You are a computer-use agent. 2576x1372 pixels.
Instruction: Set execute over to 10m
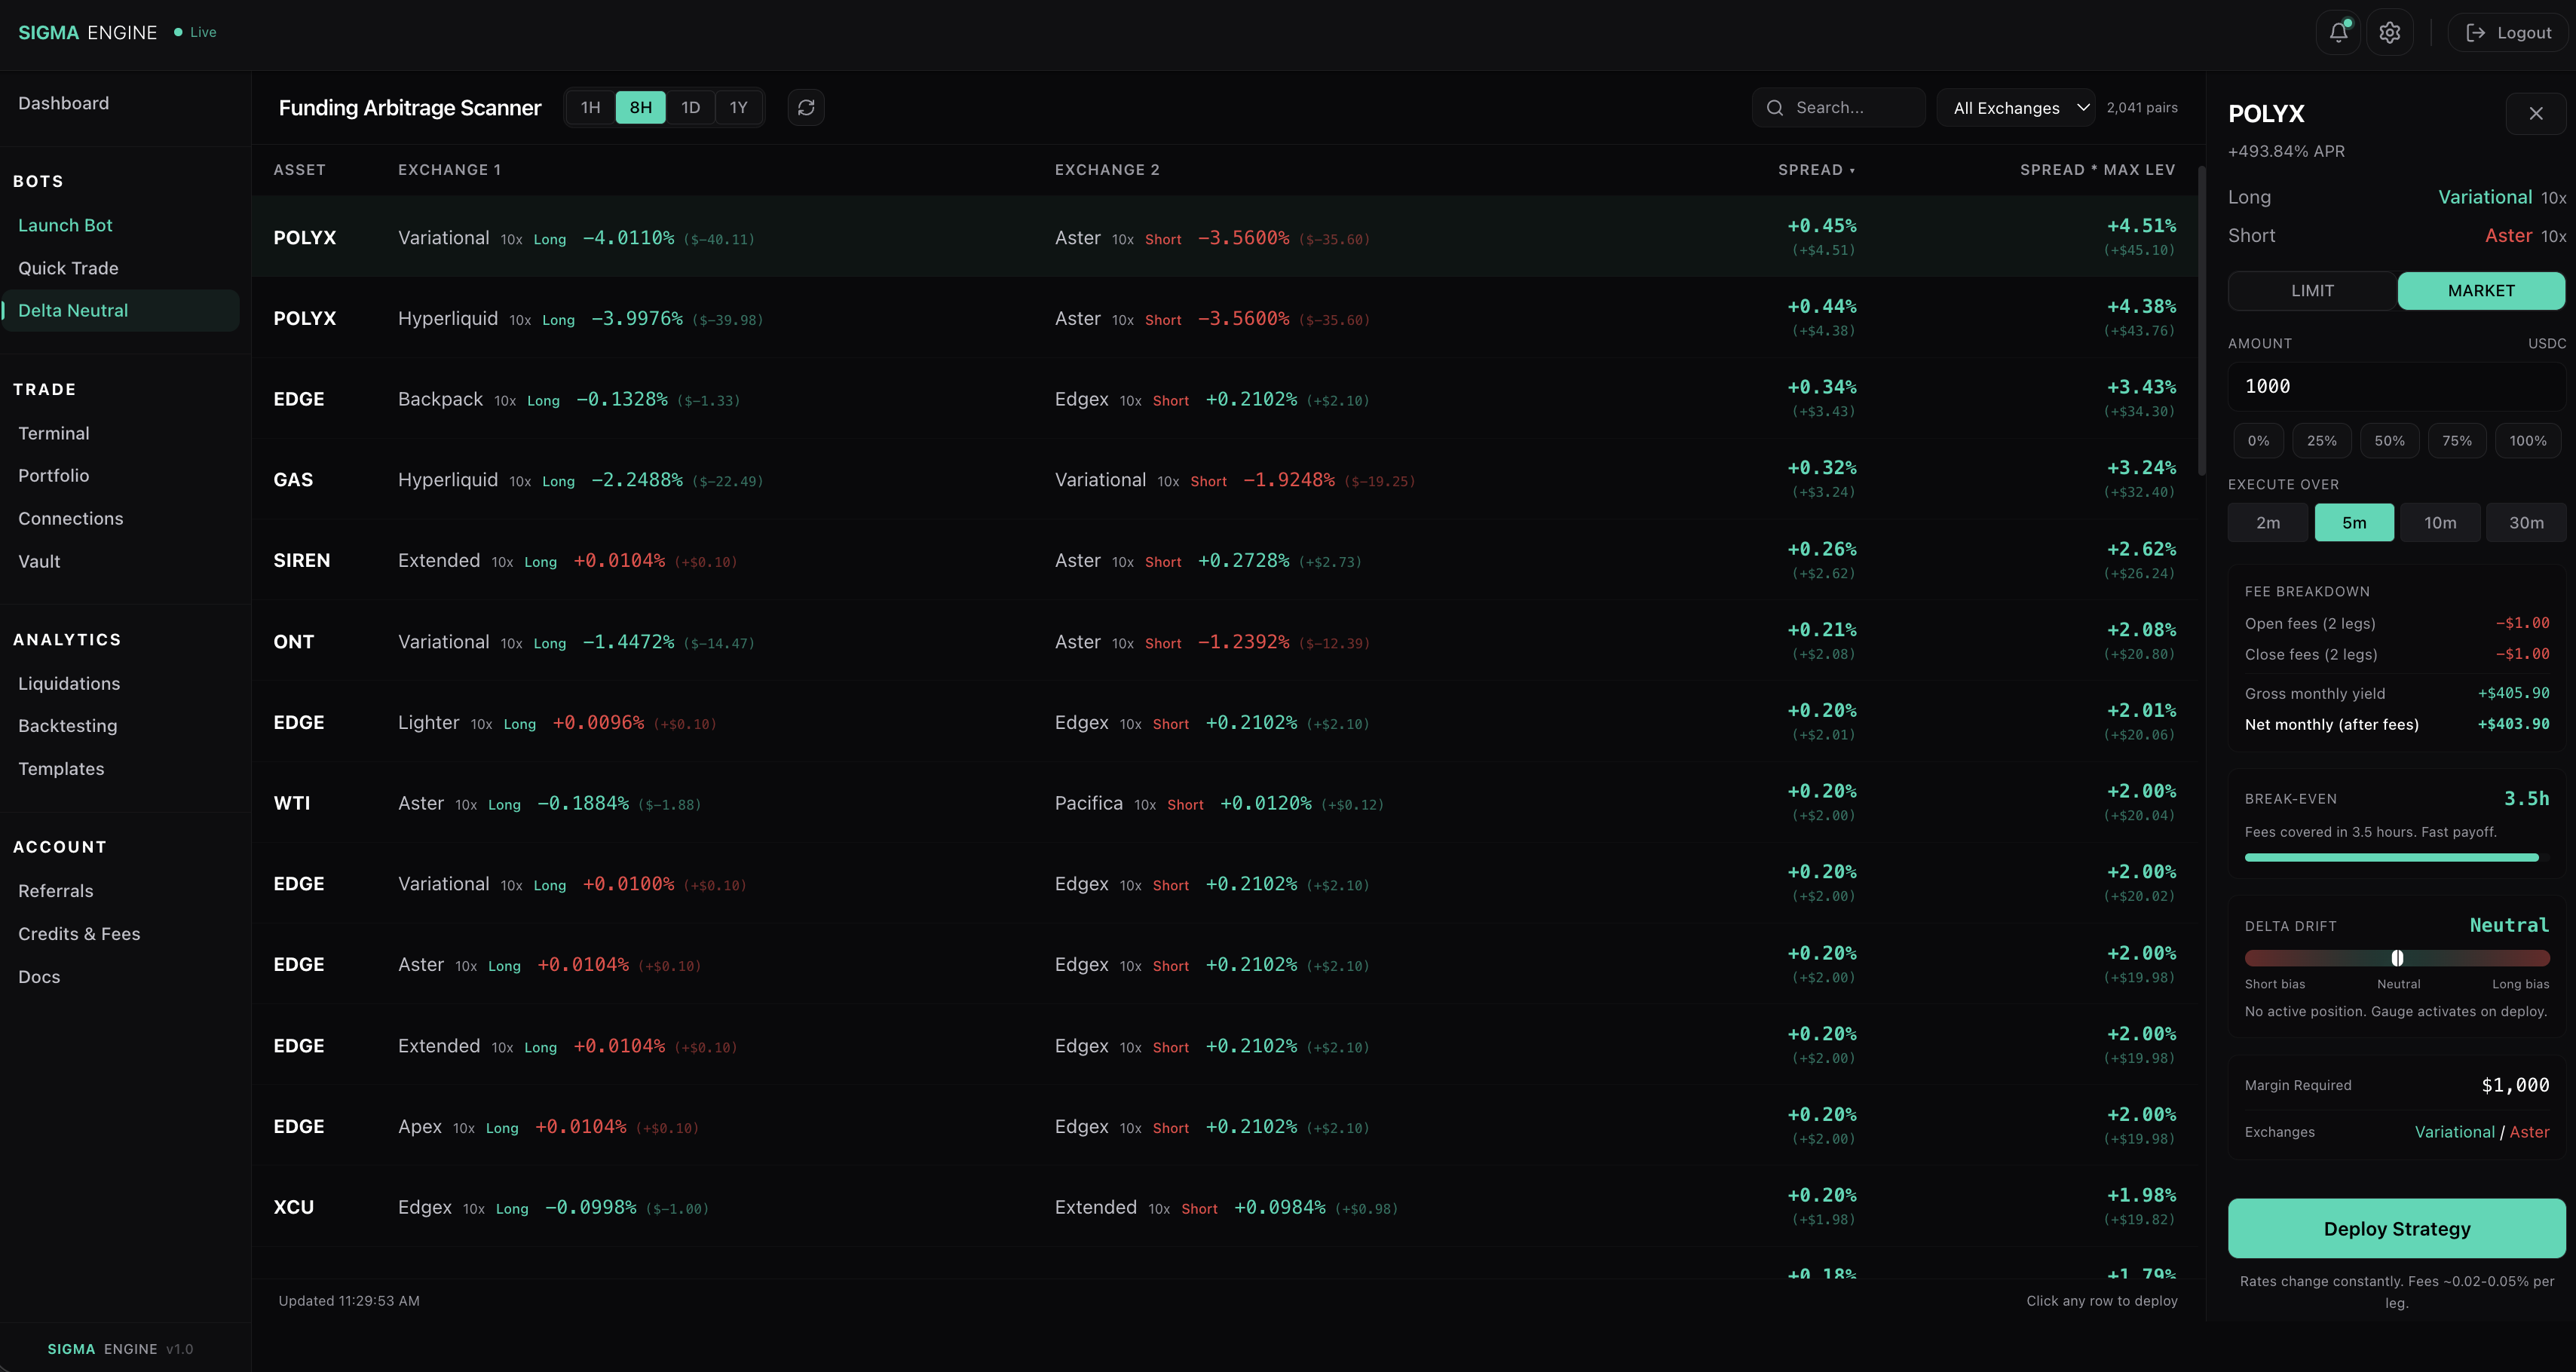click(x=2440, y=523)
